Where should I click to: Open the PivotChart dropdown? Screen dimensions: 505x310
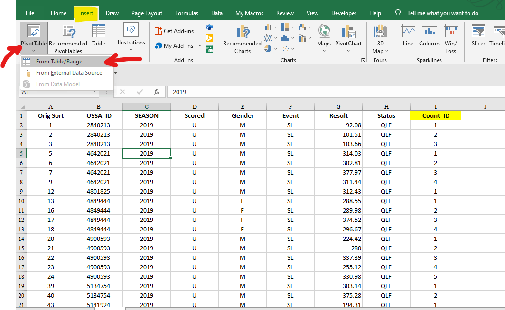(x=348, y=51)
